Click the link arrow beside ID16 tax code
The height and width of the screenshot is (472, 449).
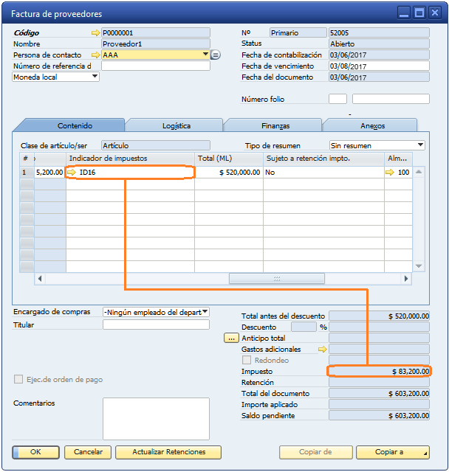72,173
